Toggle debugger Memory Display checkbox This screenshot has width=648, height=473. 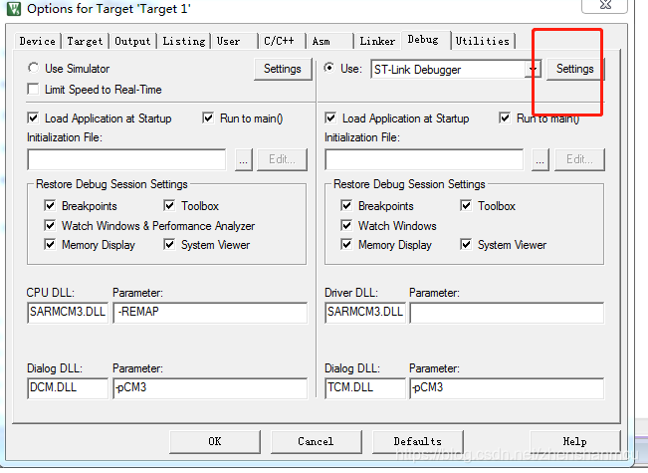pos(346,244)
